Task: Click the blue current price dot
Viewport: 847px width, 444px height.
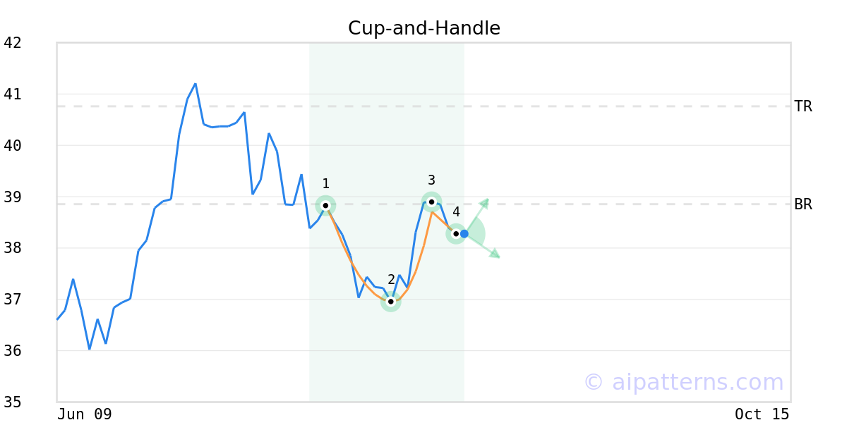Action: click(464, 234)
